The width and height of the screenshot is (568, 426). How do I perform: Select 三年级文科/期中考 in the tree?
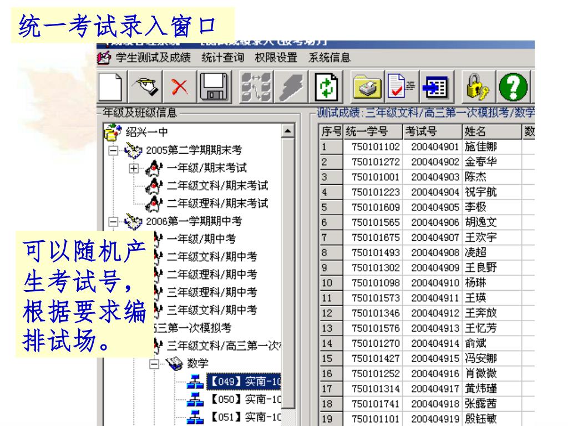pos(212,310)
